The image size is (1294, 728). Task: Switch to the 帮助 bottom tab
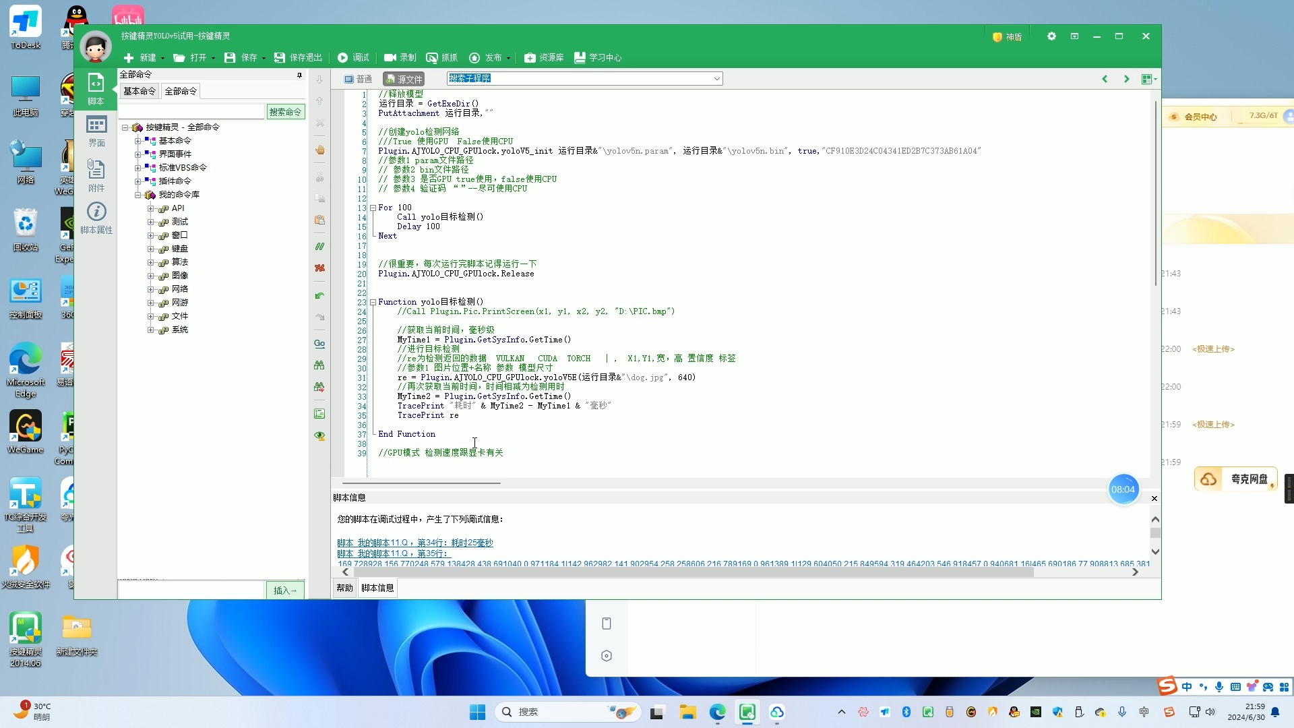point(344,588)
